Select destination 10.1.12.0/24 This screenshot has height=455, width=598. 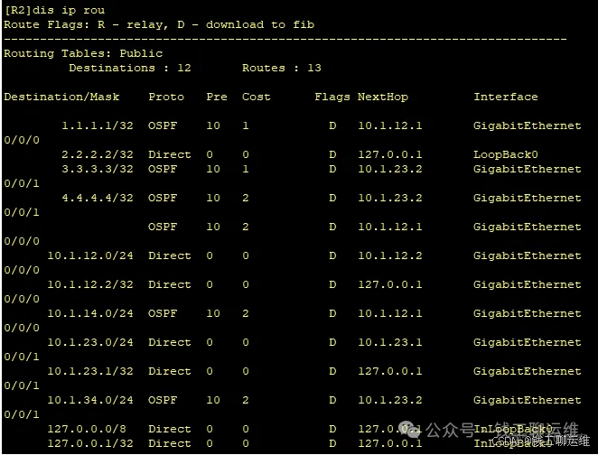[x=90, y=255]
